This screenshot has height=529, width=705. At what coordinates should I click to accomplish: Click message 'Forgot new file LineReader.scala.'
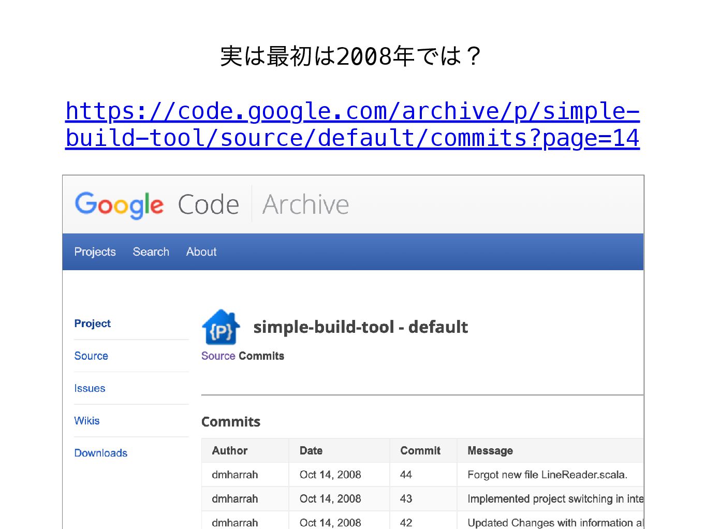point(548,475)
